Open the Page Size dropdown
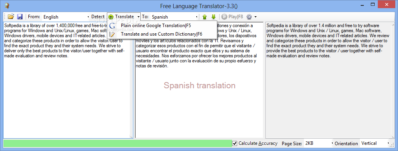 pyautogui.click(x=318, y=143)
